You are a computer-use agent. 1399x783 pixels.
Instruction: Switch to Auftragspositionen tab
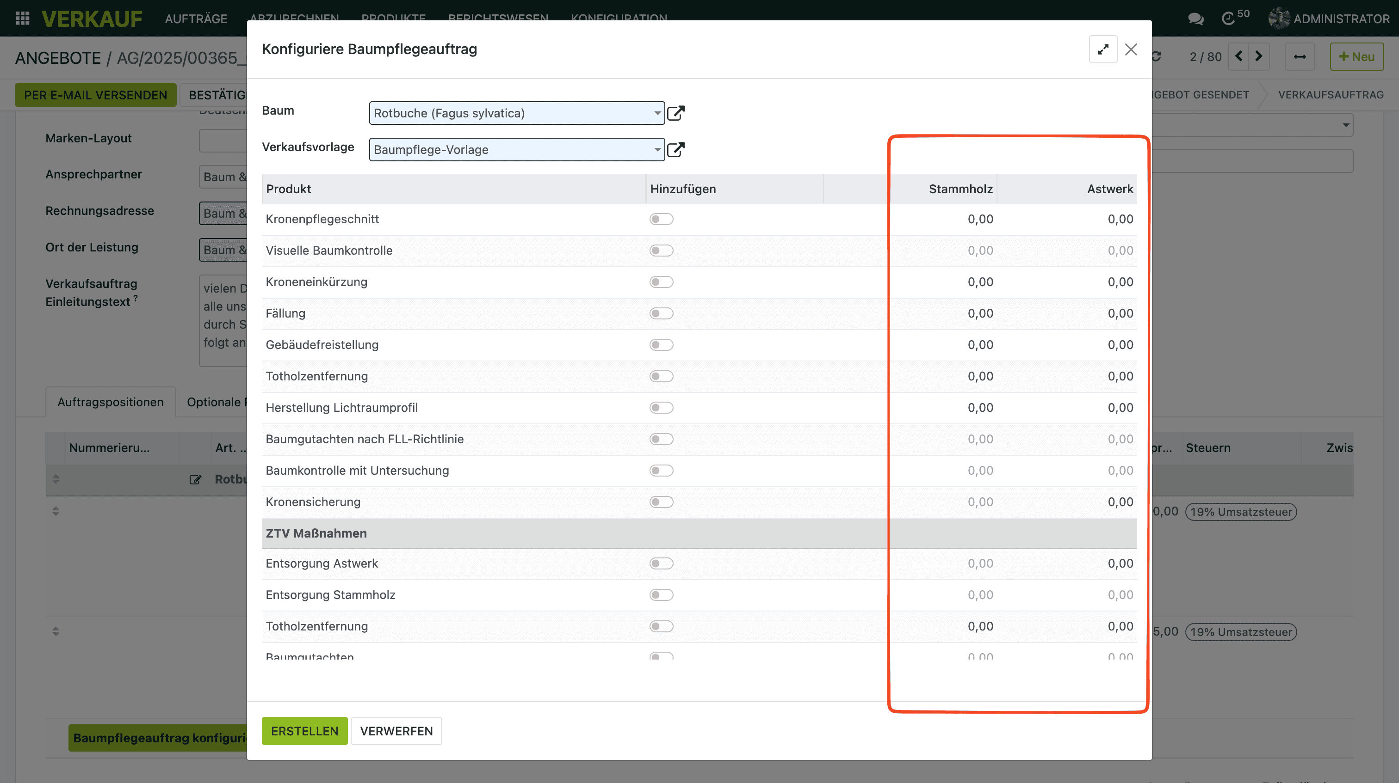(x=110, y=402)
